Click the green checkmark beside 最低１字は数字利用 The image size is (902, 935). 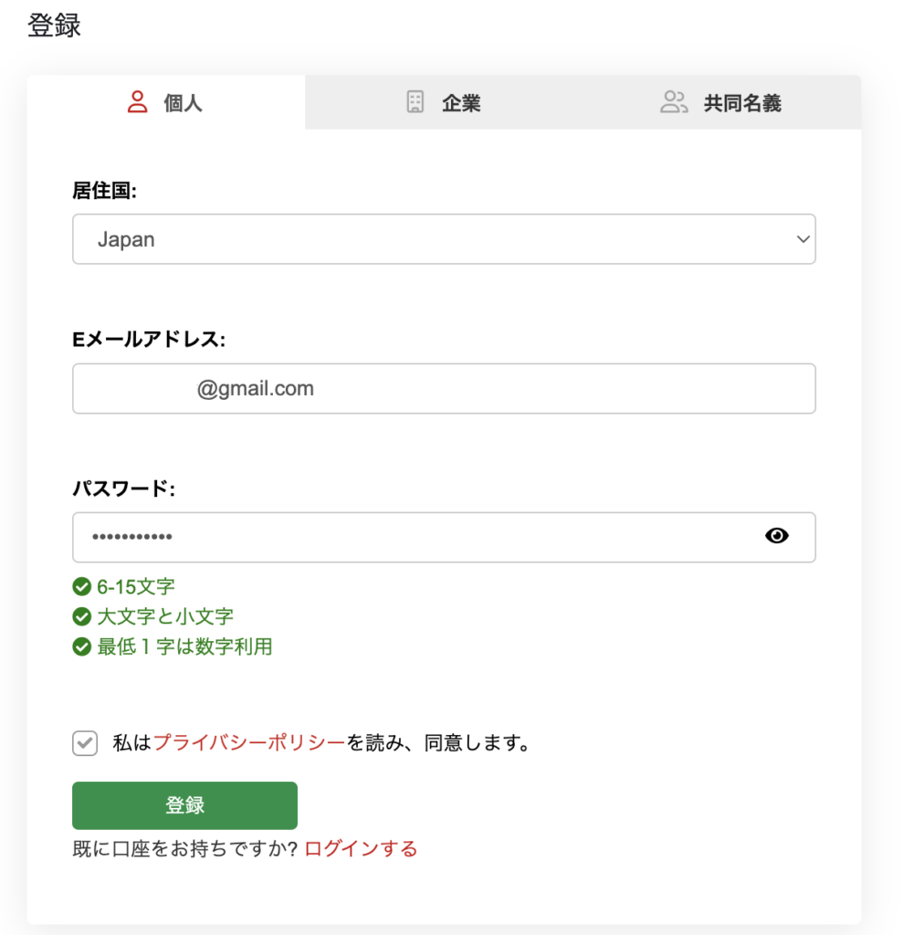(x=82, y=647)
